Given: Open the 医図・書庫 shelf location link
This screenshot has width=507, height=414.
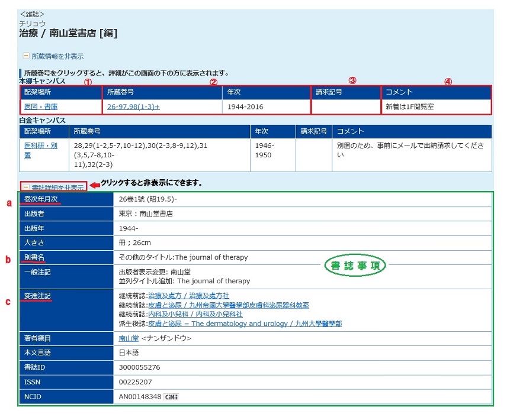Looking at the screenshot, I should [x=41, y=107].
